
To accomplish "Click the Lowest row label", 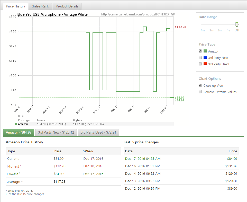I will pos(12,174).
